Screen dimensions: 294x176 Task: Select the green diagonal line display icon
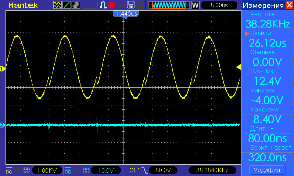(x=67, y=5)
